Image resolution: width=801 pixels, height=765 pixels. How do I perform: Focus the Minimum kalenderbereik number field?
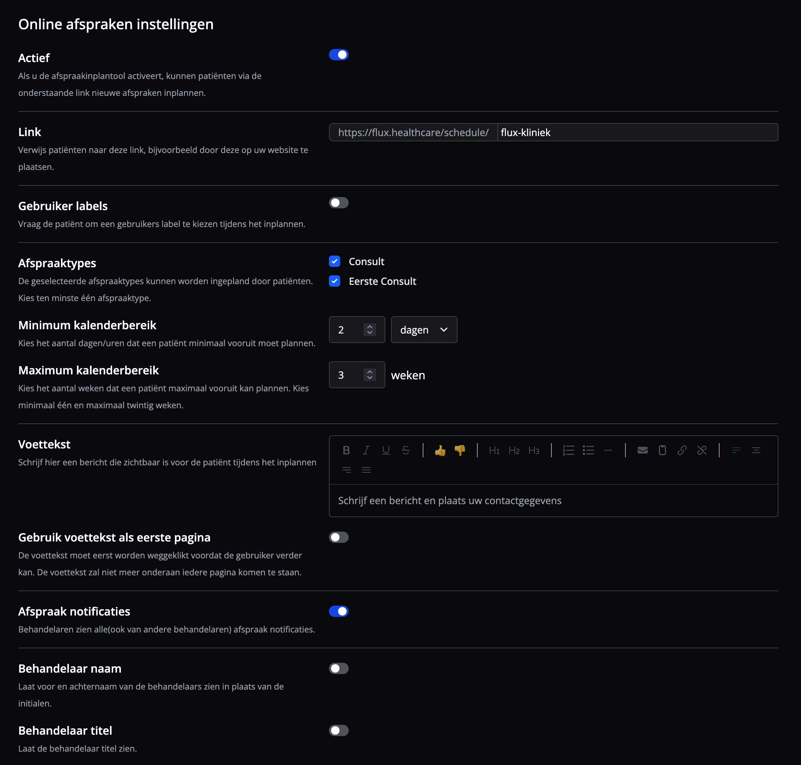pyautogui.click(x=357, y=330)
